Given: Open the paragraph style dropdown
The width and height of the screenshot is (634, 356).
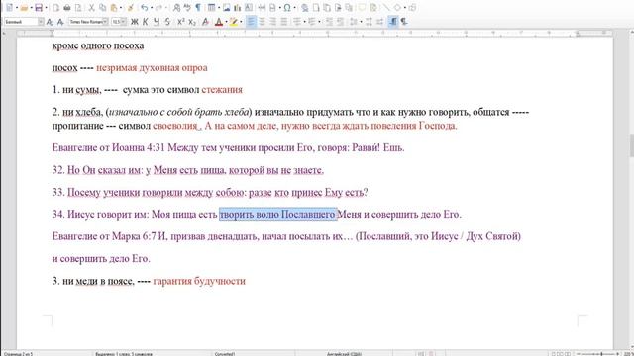Looking at the screenshot, I should pyautogui.click(x=41, y=22).
